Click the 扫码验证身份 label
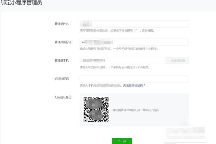 (63, 97)
